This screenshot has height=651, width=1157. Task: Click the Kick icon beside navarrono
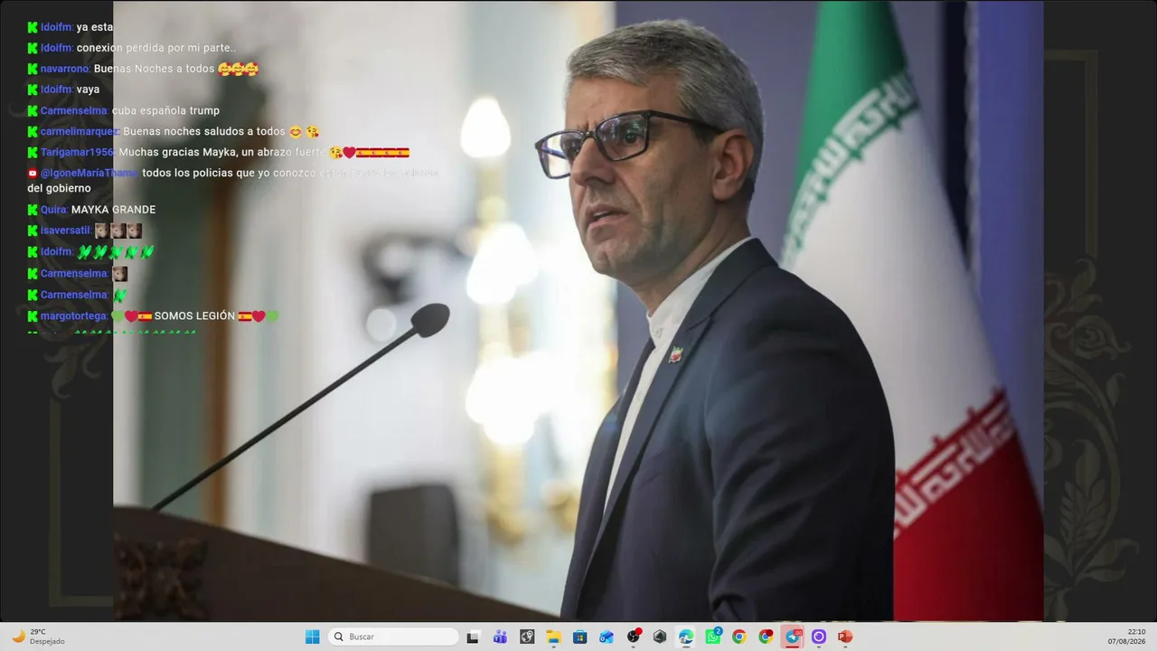(33, 69)
